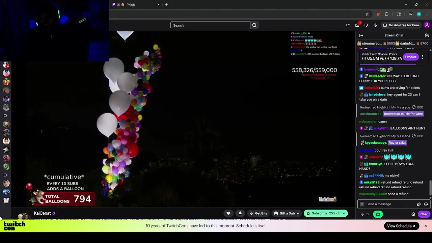432x243 pixels.
Task: Click username kyyasianboyy in chat
Action: pos(376,143)
